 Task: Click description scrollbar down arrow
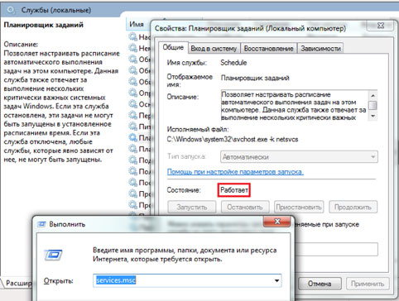[373, 117]
